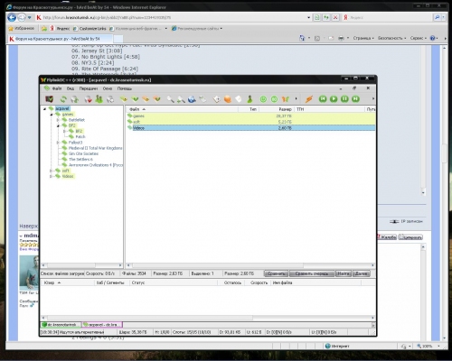Viewport: 452px width, 361px height.
Task: Click the two green users toolbar icon
Action: 99,99
